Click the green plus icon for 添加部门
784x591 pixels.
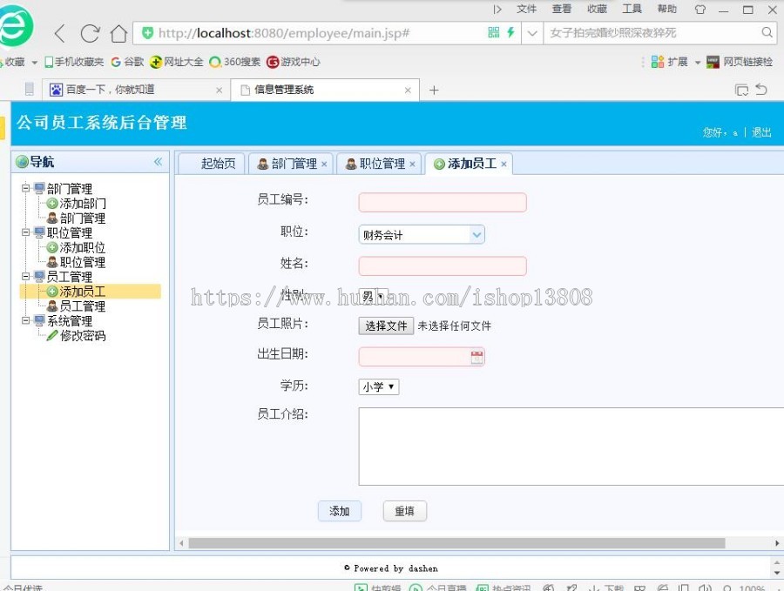pyautogui.click(x=53, y=204)
